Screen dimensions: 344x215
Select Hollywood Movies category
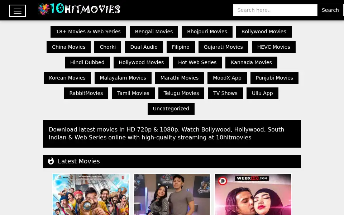pyautogui.click(x=141, y=62)
